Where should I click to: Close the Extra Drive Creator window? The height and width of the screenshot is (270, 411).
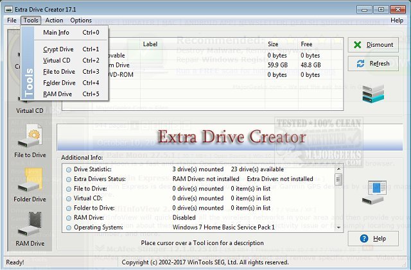[x=398, y=10]
